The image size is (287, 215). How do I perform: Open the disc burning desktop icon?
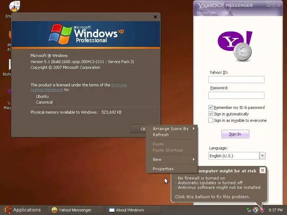coord(14,6)
